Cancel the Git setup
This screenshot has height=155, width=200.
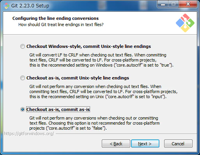(178, 144)
